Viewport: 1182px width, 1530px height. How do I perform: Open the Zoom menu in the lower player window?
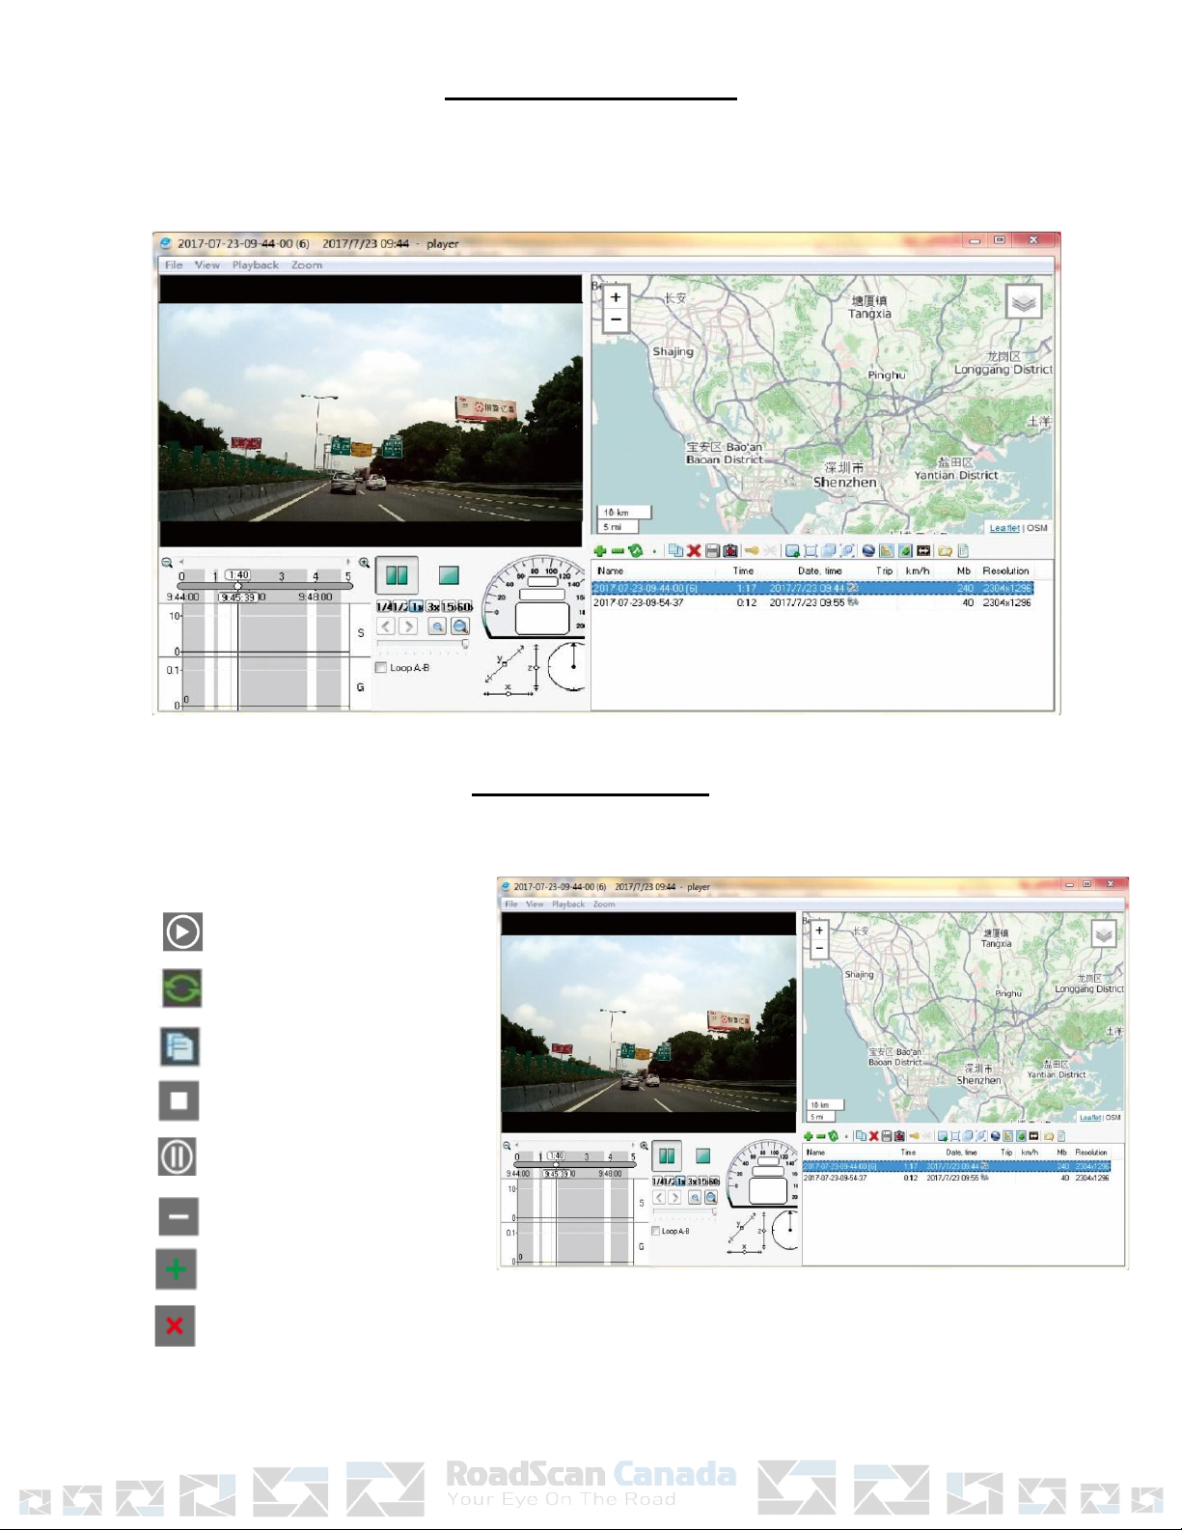(x=604, y=904)
